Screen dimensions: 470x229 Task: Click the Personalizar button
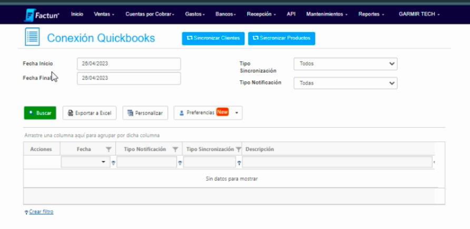pos(145,113)
